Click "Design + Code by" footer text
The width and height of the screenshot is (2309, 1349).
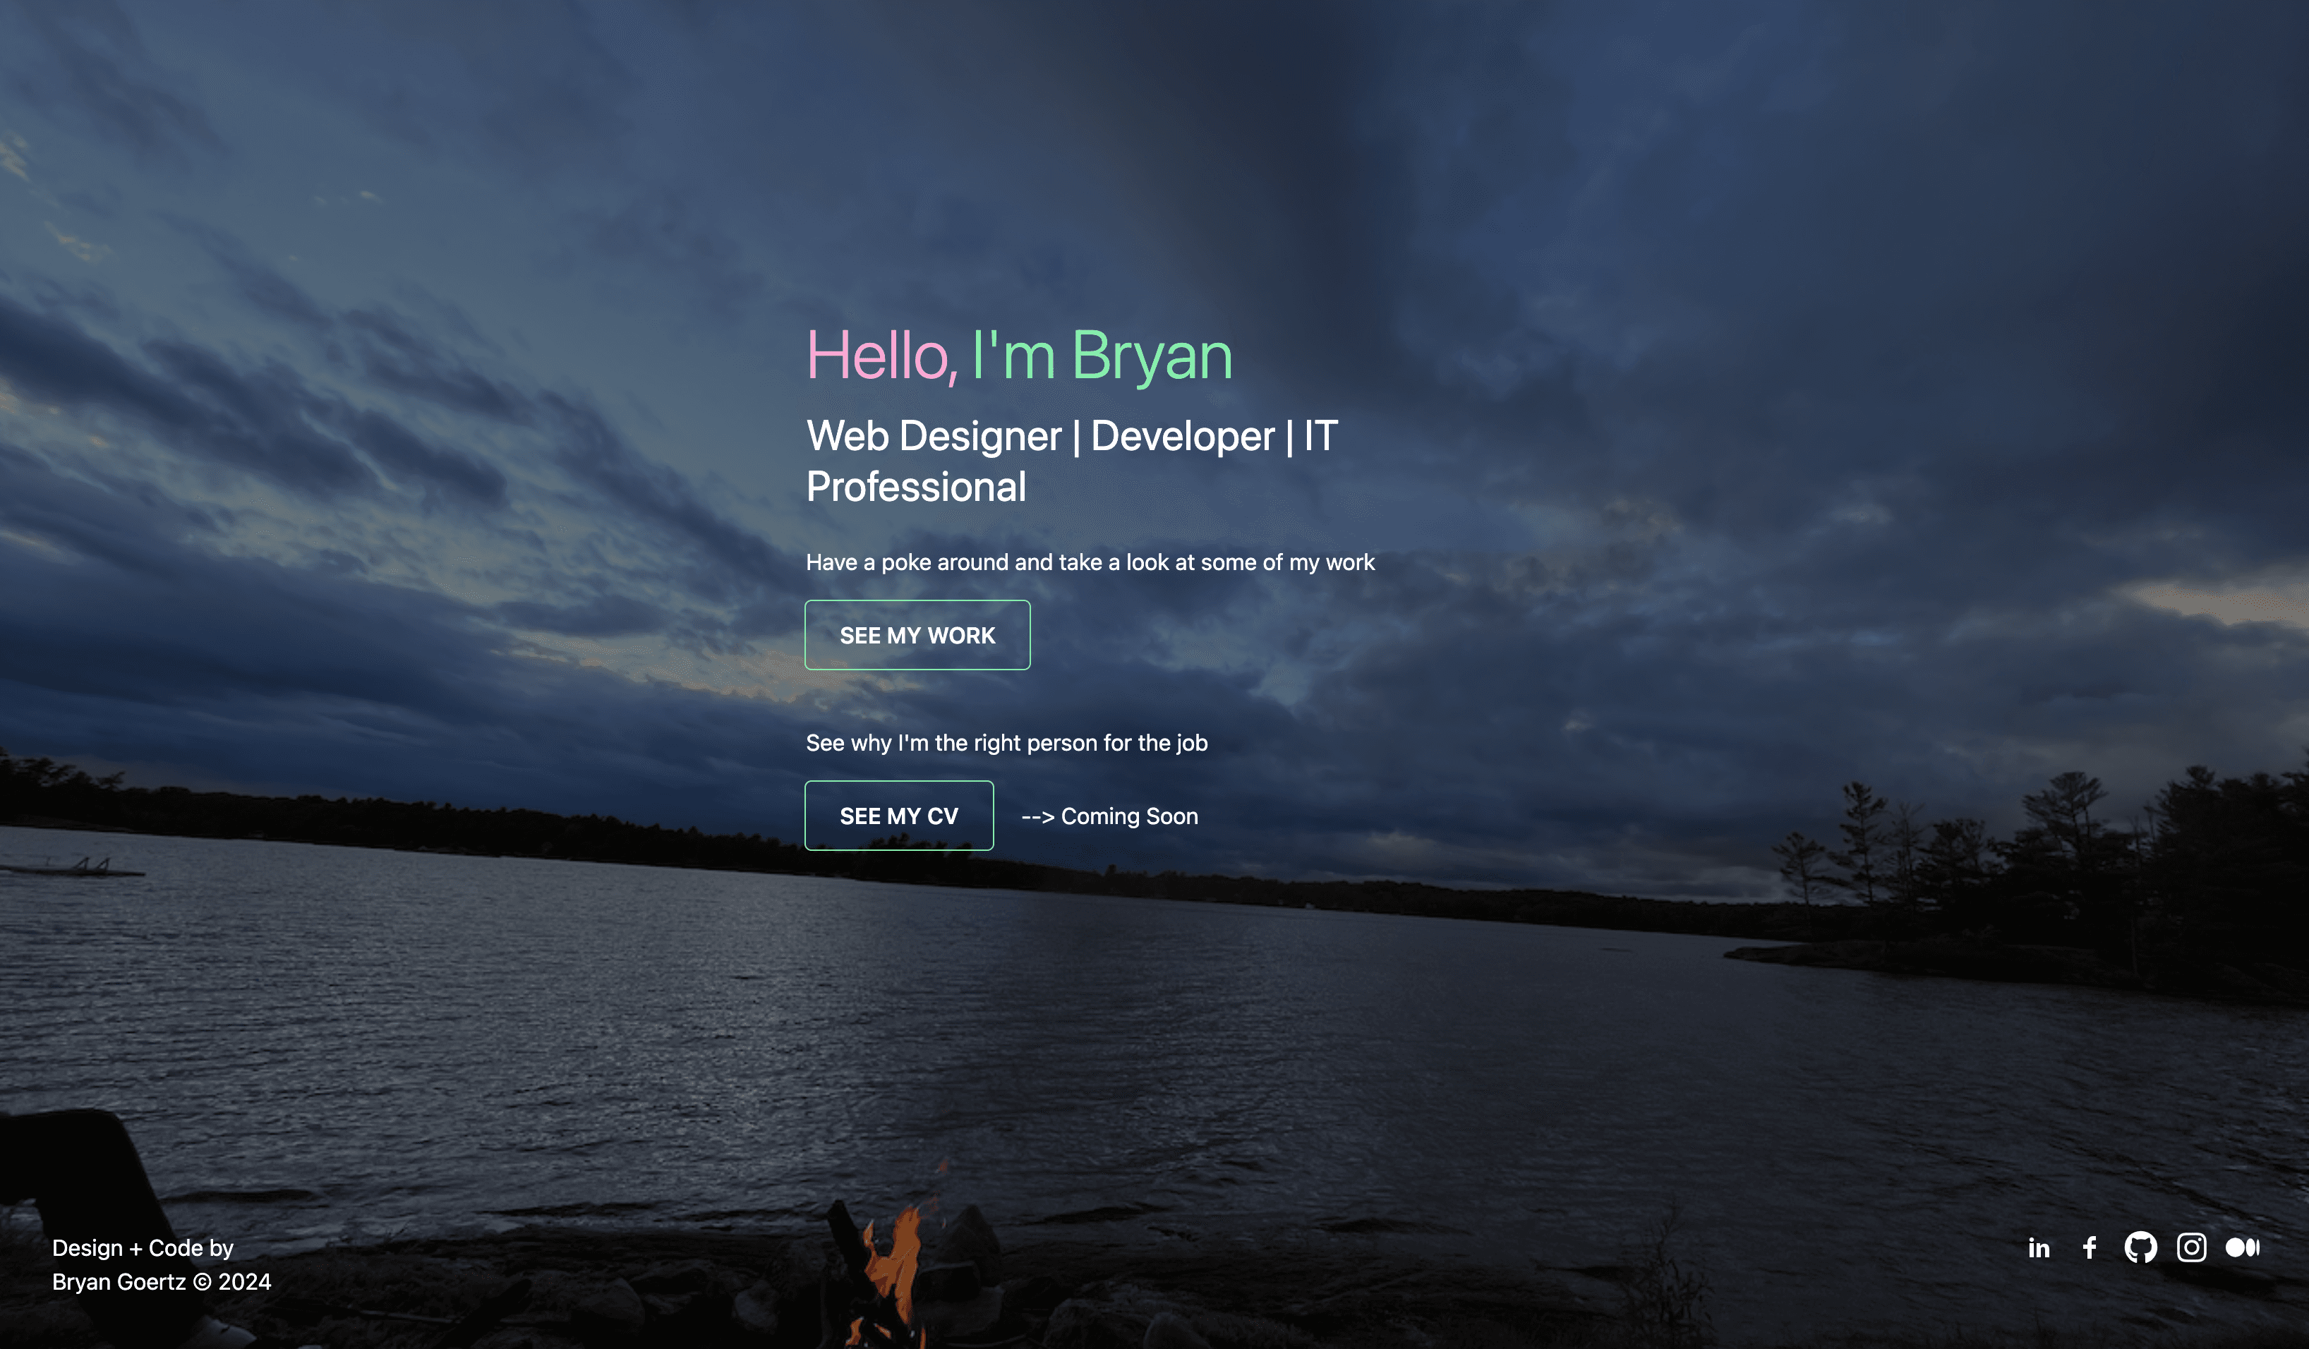[143, 1247]
